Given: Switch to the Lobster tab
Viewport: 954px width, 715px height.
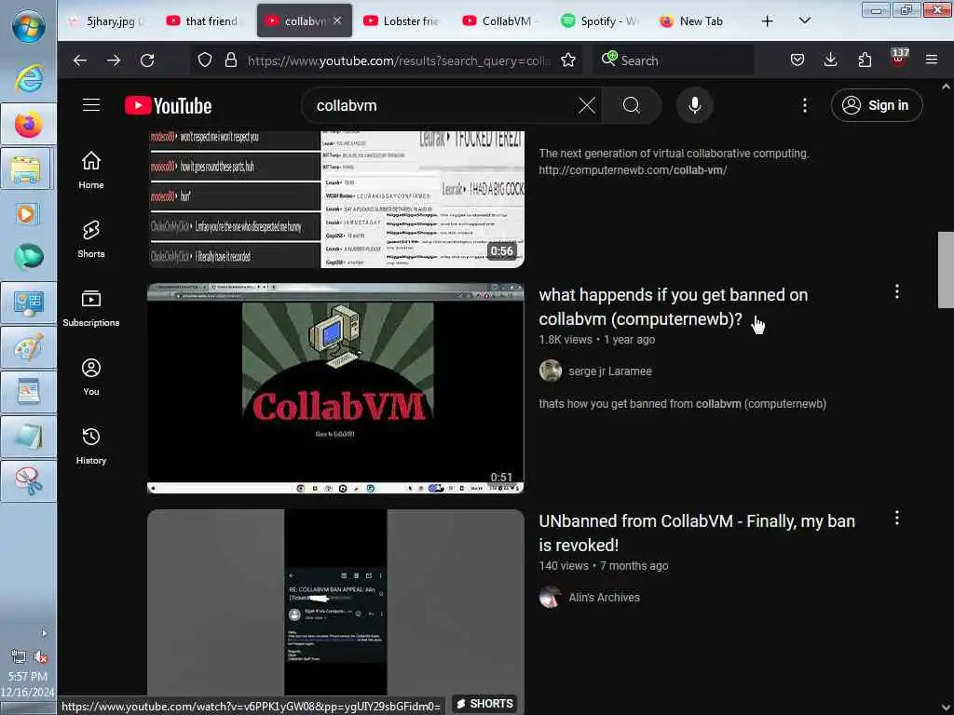Looking at the screenshot, I should [x=401, y=21].
